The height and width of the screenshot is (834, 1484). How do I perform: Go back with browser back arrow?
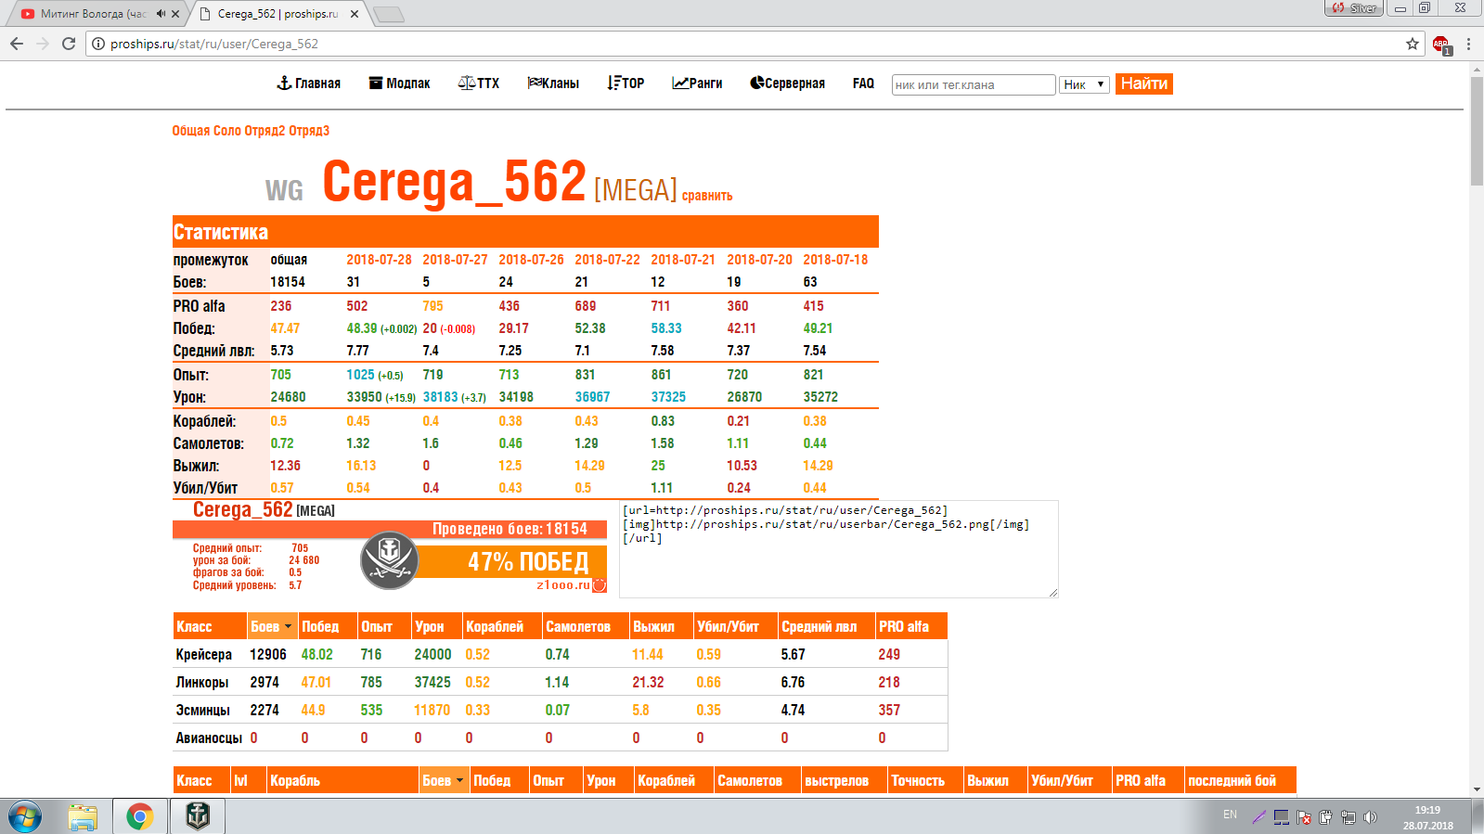(x=17, y=44)
